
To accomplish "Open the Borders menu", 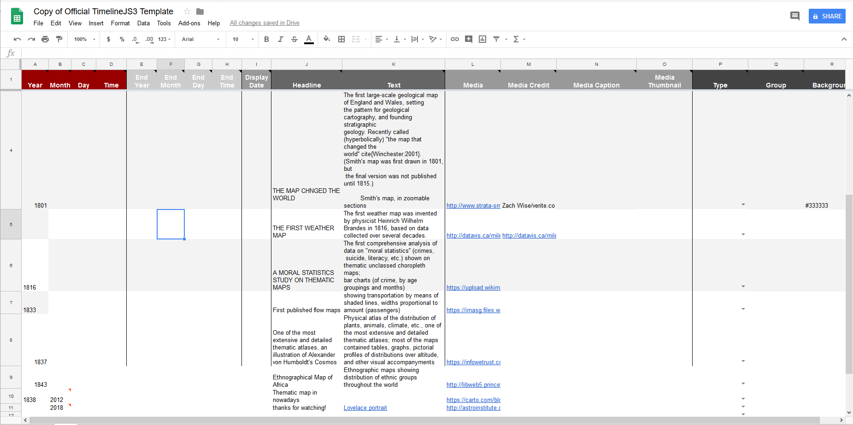I will click(341, 39).
